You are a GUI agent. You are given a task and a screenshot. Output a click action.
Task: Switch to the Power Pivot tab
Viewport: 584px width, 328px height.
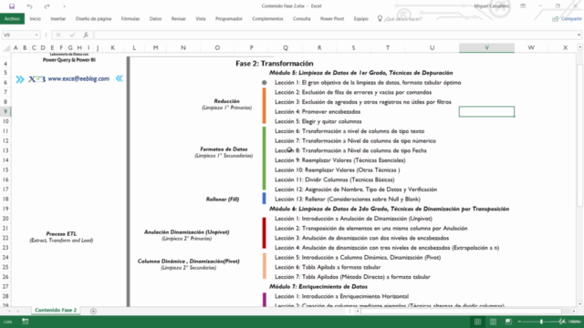[332, 18]
